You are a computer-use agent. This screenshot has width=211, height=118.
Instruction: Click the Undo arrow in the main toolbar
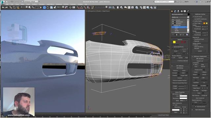point(3,8)
